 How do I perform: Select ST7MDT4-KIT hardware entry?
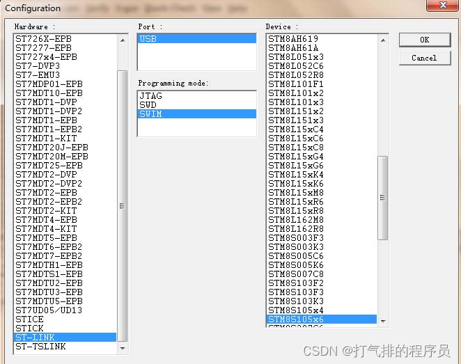(x=65, y=228)
